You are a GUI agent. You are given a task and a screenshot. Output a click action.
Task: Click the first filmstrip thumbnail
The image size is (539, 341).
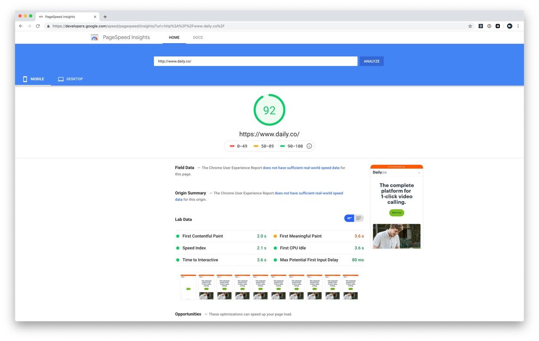point(188,287)
